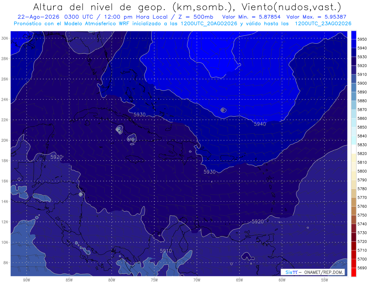This screenshot has height=284, width=368.
Task: Click the colorbar label '5740'
Action: (x=362, y=224)
